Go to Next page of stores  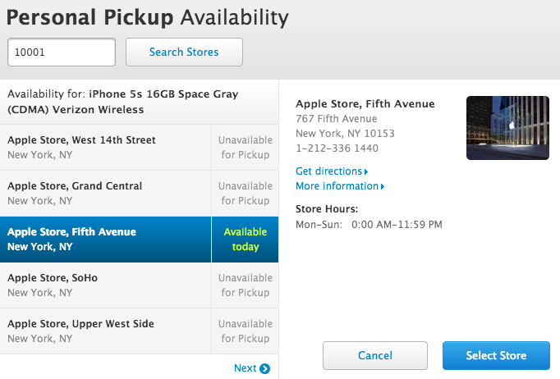[x=246, y=368]
